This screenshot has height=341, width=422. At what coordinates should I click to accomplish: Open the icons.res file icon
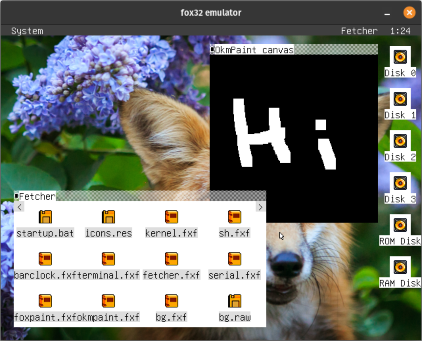pos(108,217)
